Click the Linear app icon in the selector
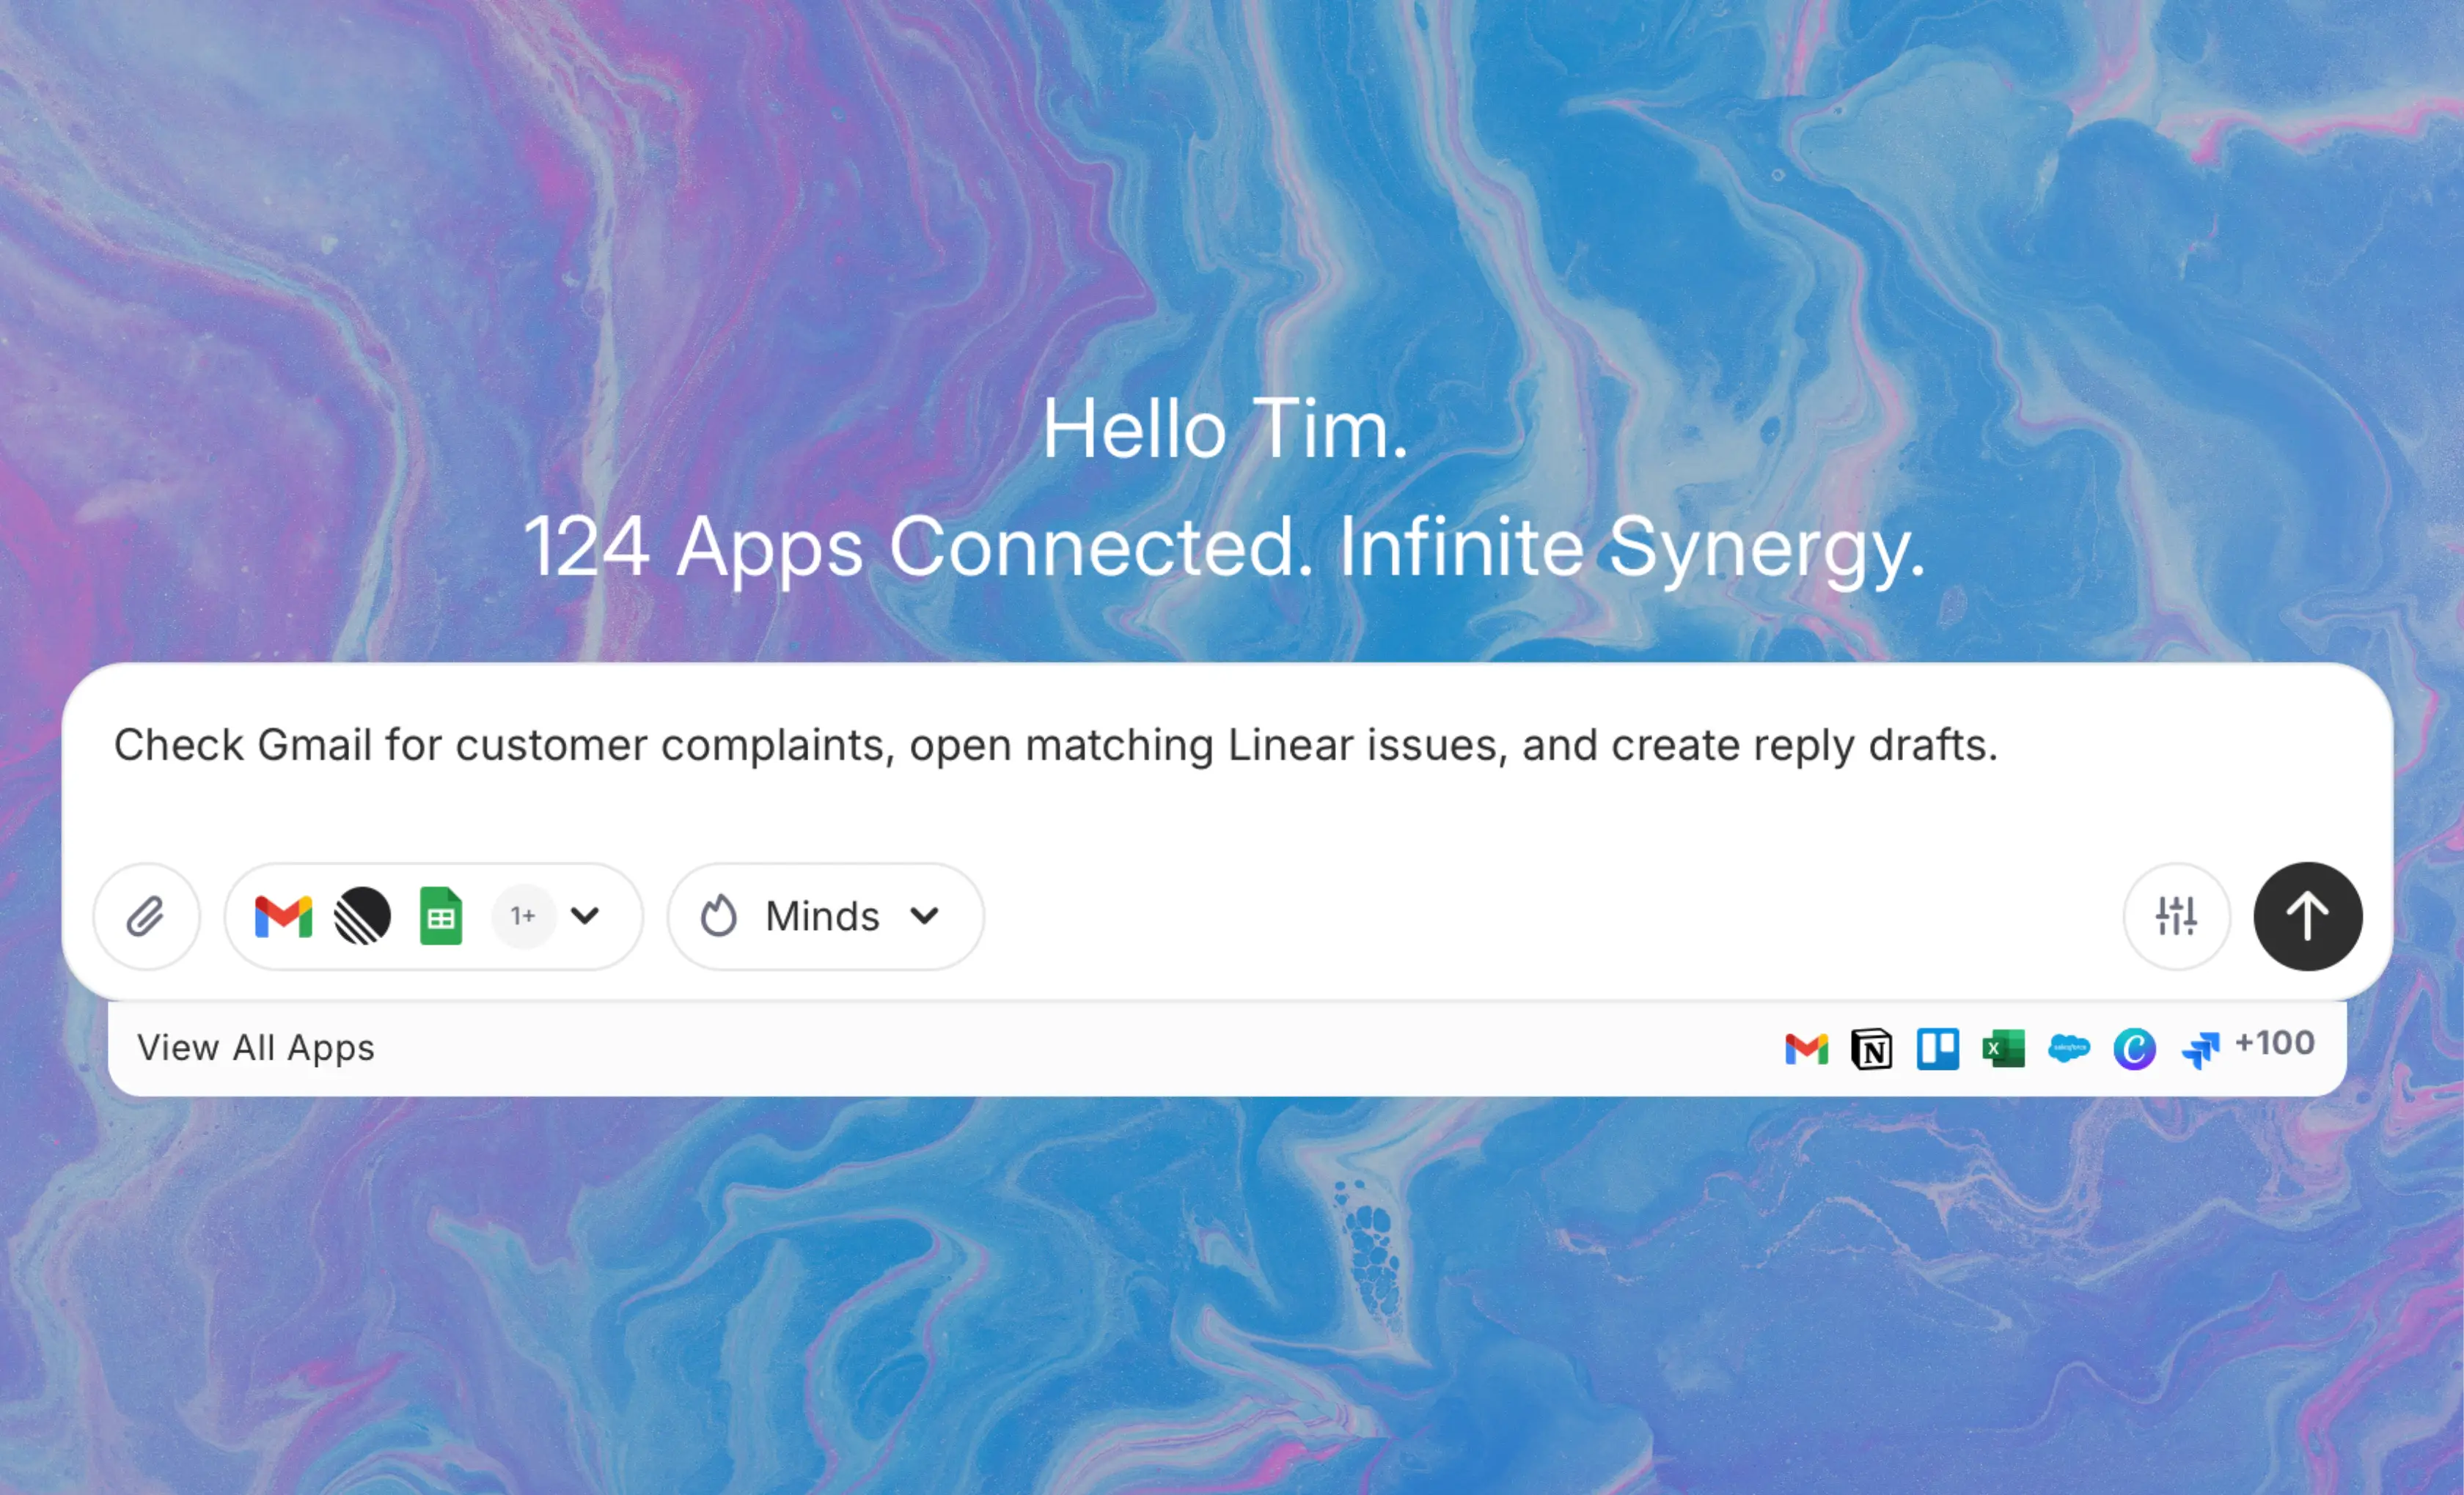2464x1495 pixels. (x=362, y=916)
